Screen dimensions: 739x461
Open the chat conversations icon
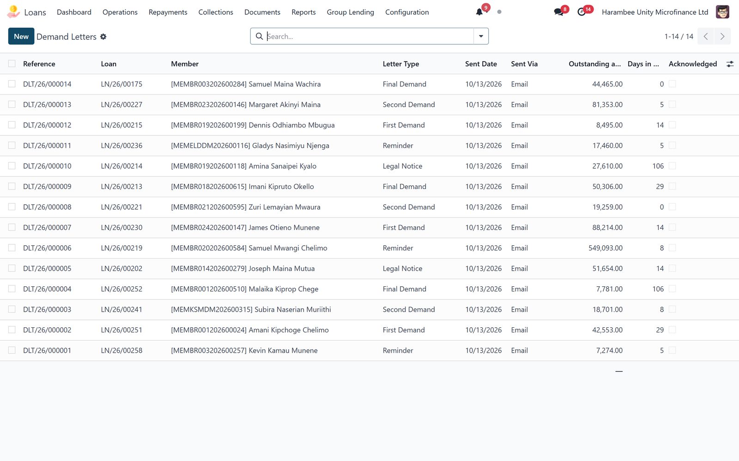click(x=559, y=12)
